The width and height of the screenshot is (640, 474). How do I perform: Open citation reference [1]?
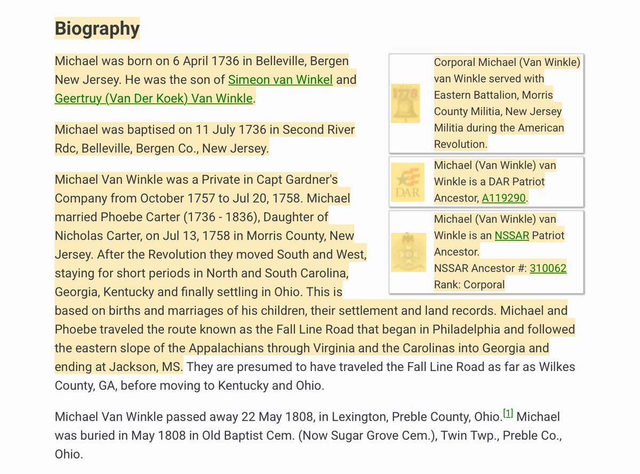[x=508, y=413]
